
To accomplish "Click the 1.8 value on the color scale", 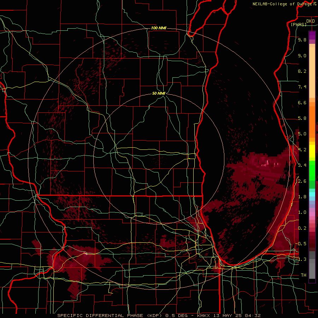I will 302,197.
